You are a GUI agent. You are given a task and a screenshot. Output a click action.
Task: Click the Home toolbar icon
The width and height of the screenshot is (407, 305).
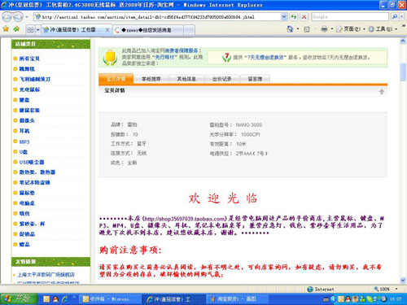[290, 29]
